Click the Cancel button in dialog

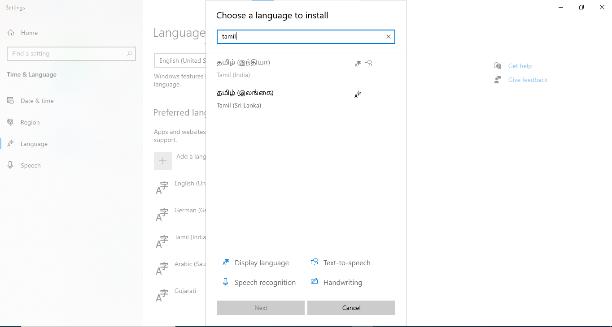351,308
